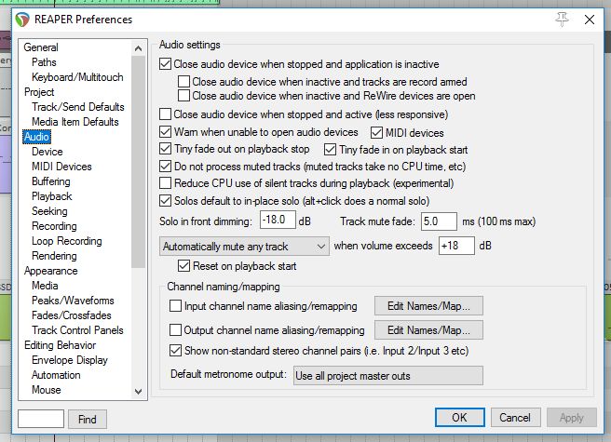Screen dimensions: 611x442
Task: Open the Automation page
Action: 56,375
